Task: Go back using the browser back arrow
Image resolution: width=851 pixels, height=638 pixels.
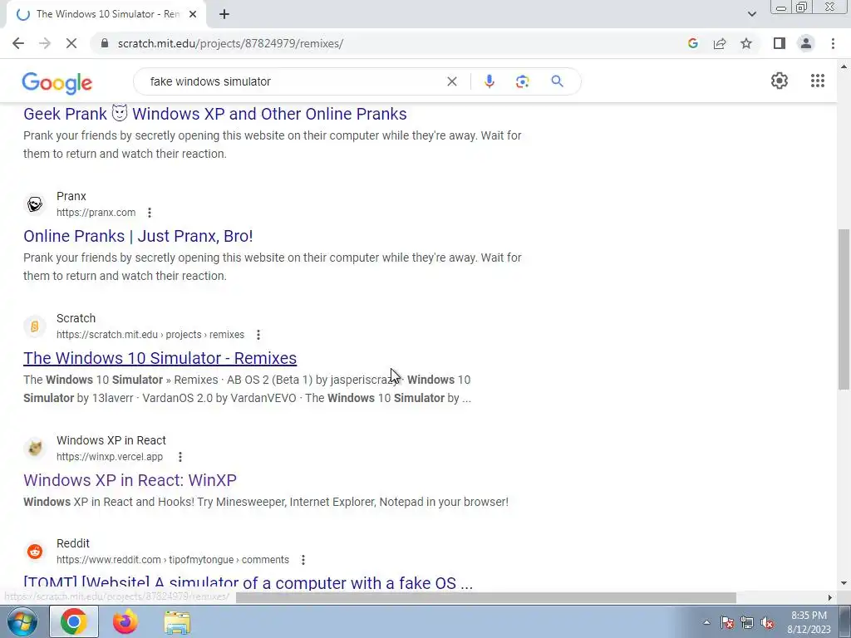Action: coord(18,43)
